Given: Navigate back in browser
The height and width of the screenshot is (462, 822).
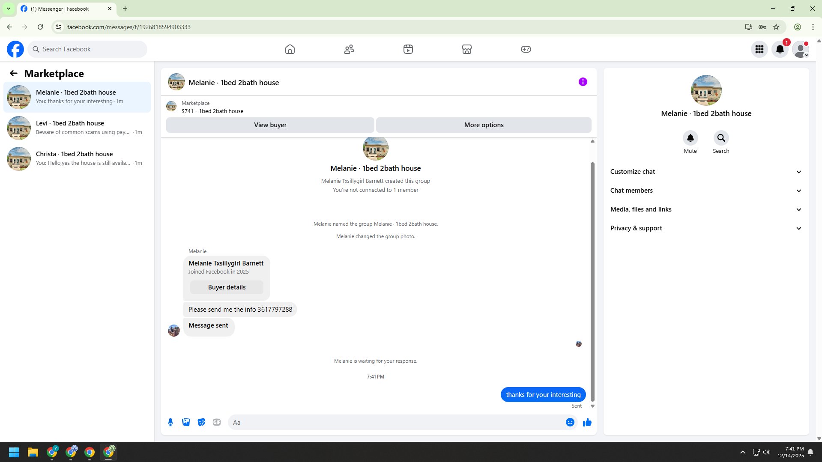Looking at the screenshot, I should pyautogui.click(x=9, y=27).
